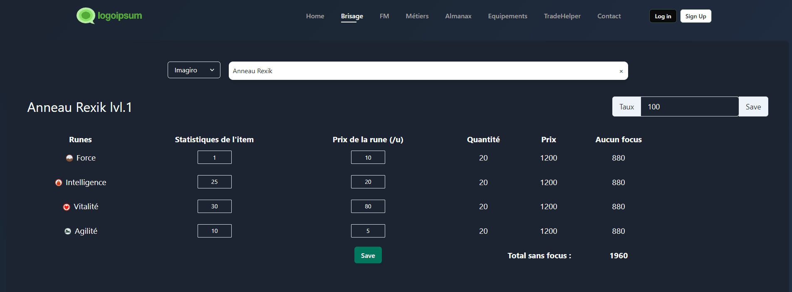This screenshot has width=792, height=292.
Task: Click the Force rune icon
Action: tap(69, 158)
